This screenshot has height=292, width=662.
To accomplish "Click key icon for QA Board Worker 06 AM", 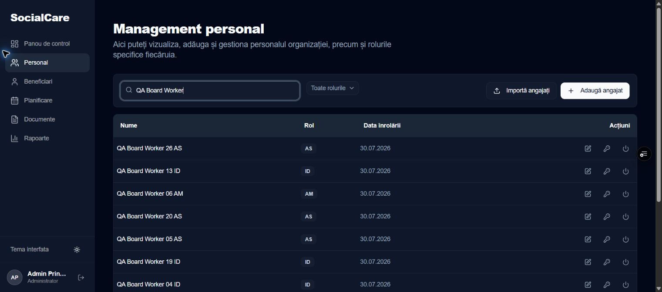I will 607,194.
